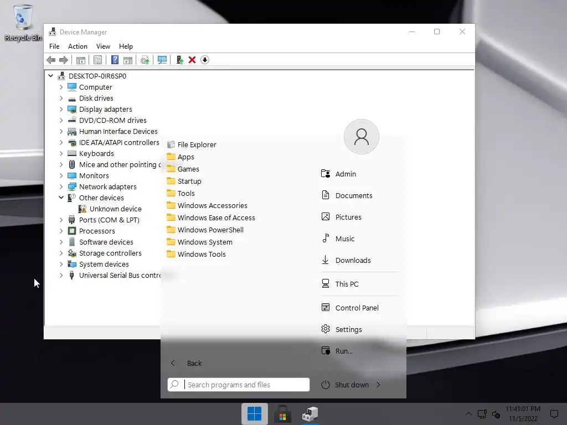Open the notification center icon
Screen dimensions: 567x425
554,414
